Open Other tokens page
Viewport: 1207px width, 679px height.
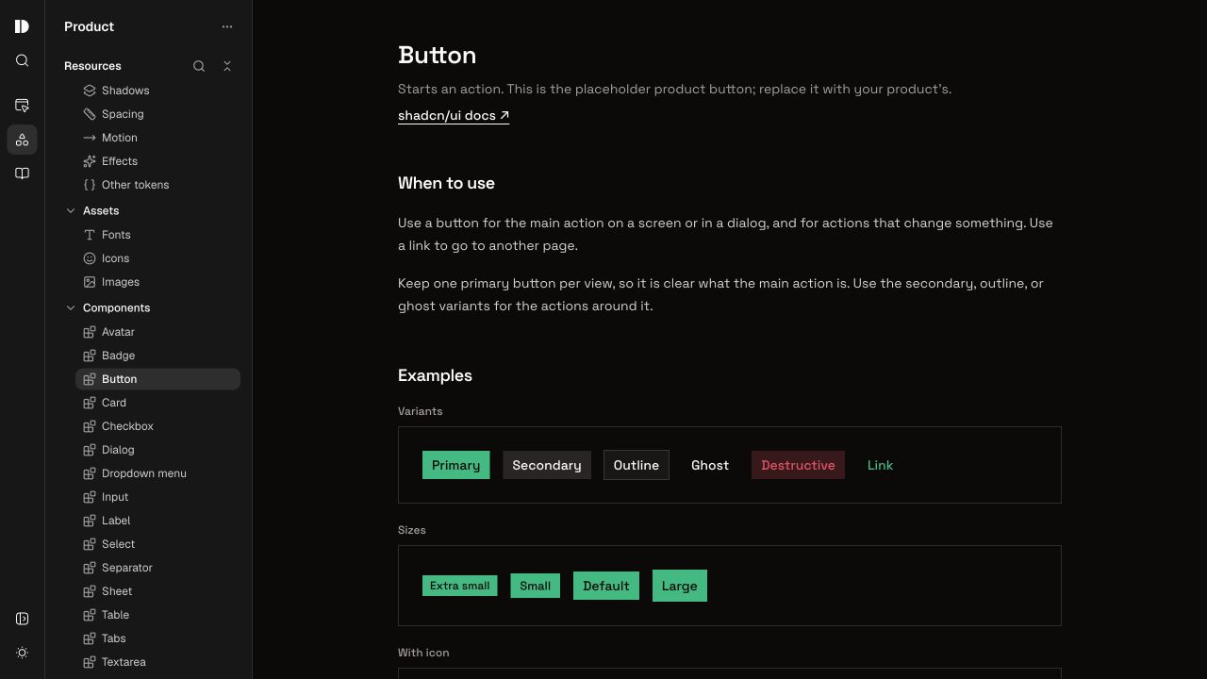[157, 185]
